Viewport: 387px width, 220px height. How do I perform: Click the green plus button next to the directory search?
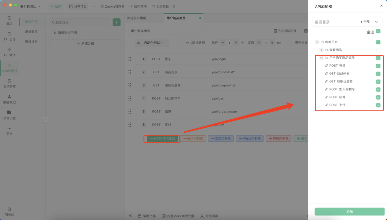pos(116,22)
